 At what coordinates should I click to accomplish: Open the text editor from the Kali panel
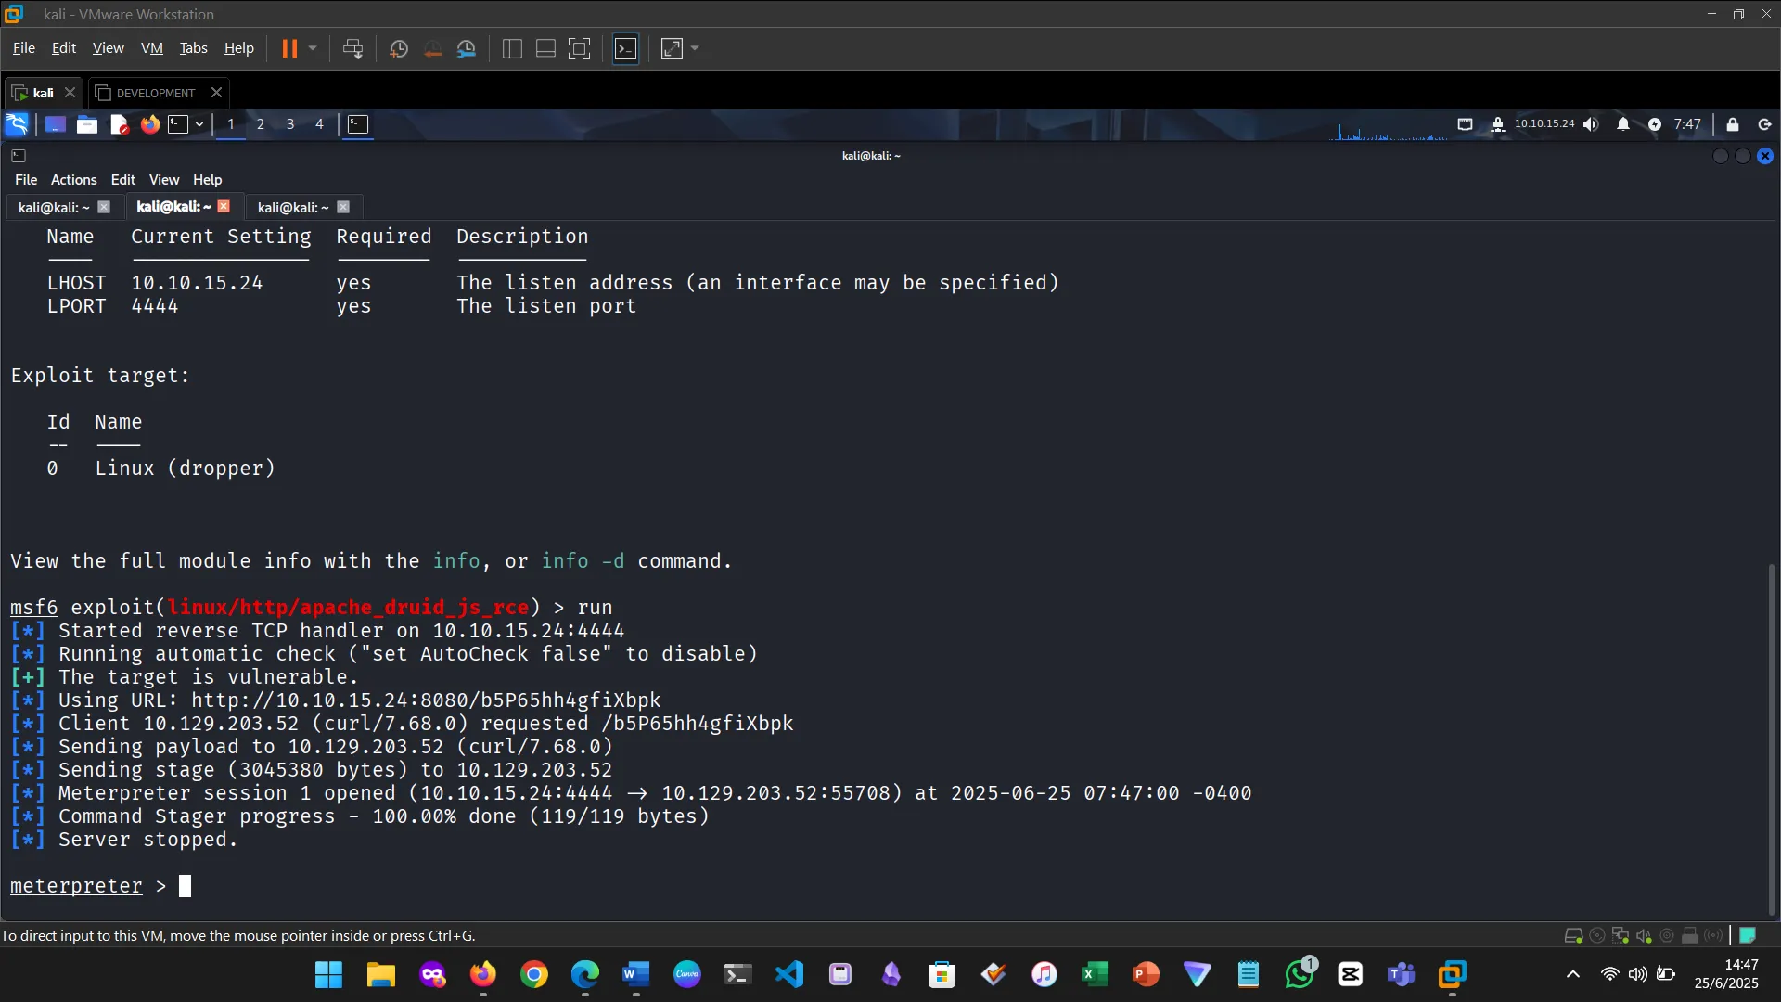pos(119,124)
